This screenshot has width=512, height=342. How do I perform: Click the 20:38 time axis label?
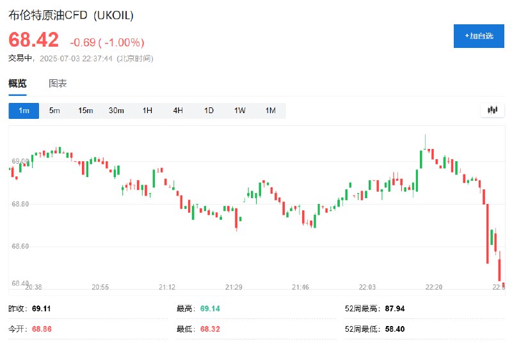click(33, 287)
